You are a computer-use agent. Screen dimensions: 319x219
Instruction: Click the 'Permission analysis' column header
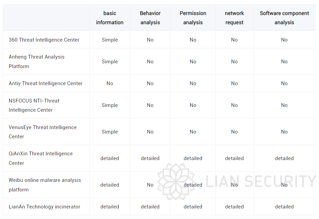point(193,18)
